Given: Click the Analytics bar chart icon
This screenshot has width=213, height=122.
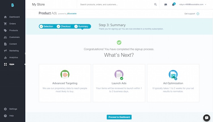Looking at the screenshot, I should tap(5, 58).
